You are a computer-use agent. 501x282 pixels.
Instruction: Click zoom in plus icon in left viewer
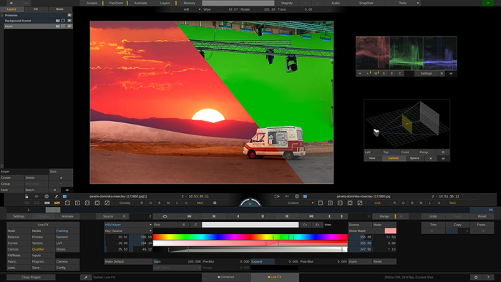[x=77, y=203]
